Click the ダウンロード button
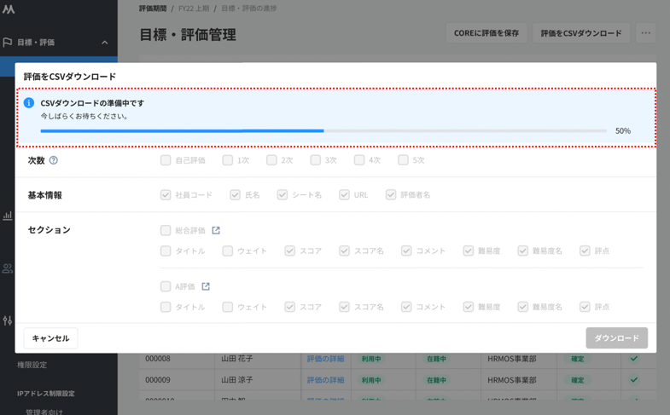This screenshot has height=415, width=670. pos(616,338)
